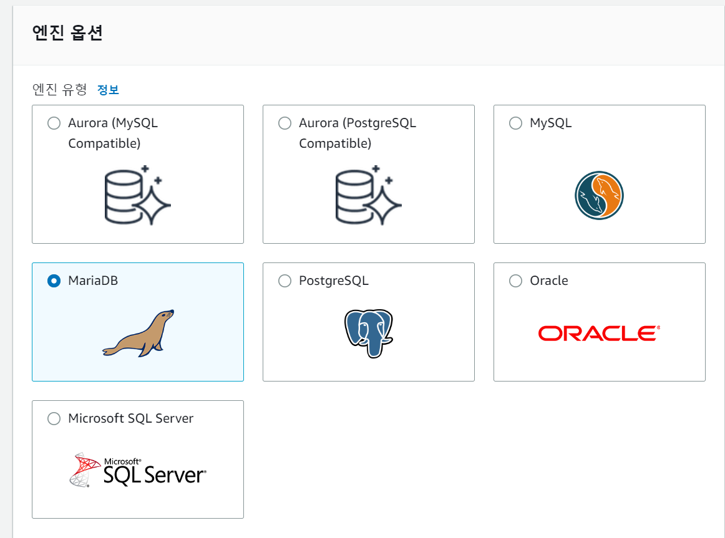
Task: Click the PostgreSQL elephant logo
Action: (369, 334)
